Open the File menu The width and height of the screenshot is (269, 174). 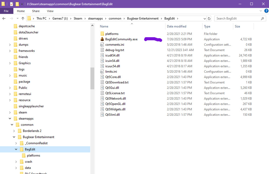(6, 11)
